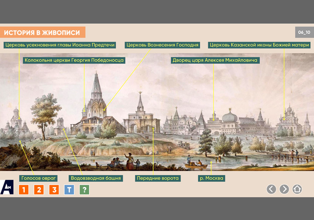314x220 pixels.
Task: Select the 'Церковь Вознесения Господня' label
Action: 162,45
